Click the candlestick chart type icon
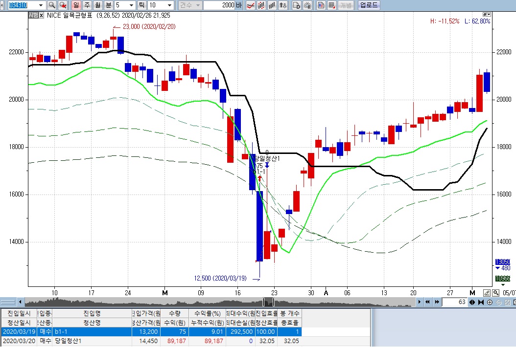Screen dimensions: 516x347 (x=261, y=5)
